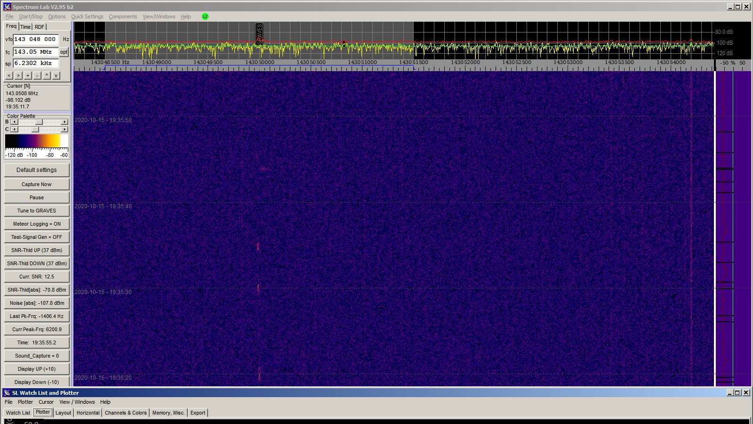Open the Quick Settings menu
Viewport: 753px width, 424px height.
click(87, 16)
